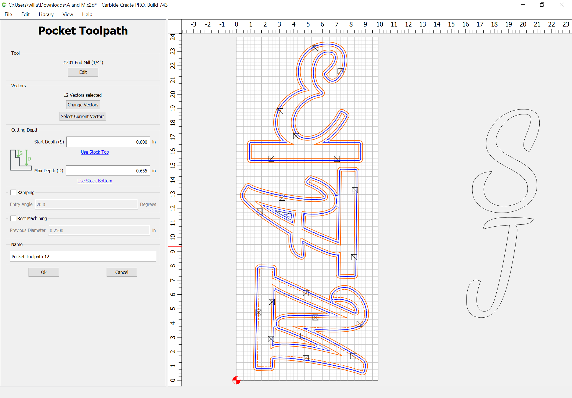Image resolution: width=572 pixels, height=398 pixels.
Task: Restore down the application window
Action: (x=542, y=5)
